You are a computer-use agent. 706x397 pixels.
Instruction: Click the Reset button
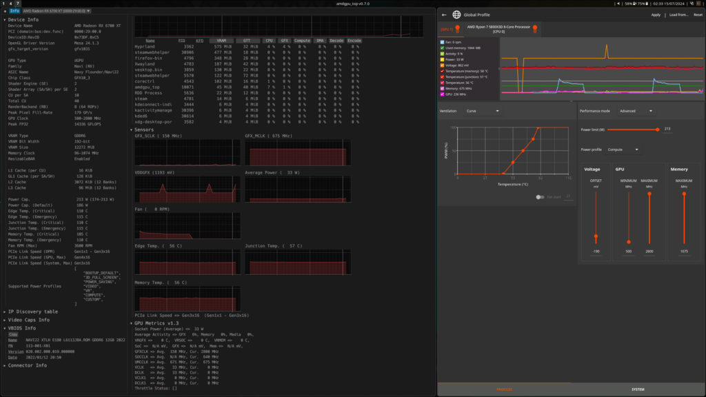coord(698,15)
